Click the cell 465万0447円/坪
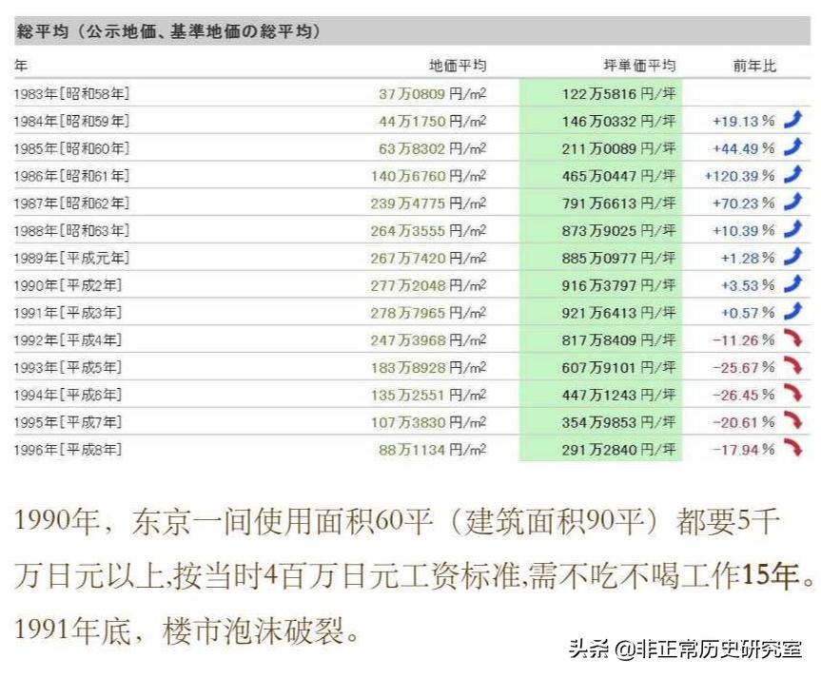The width and height of the screenshot is (821, 678). tap(618, 176)
